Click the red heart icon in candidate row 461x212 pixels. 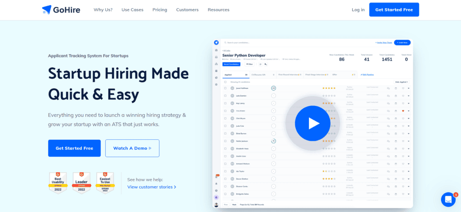pyautogui.click(x=403, y=111)
